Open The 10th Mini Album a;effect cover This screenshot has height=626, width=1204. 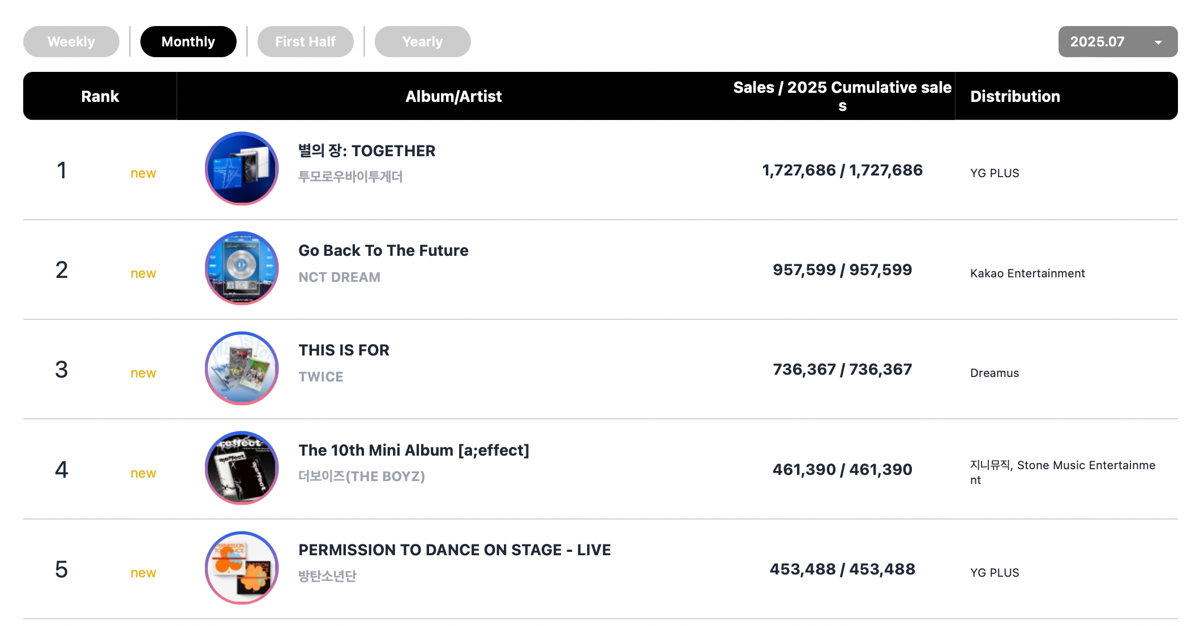(x=242, y=468)
